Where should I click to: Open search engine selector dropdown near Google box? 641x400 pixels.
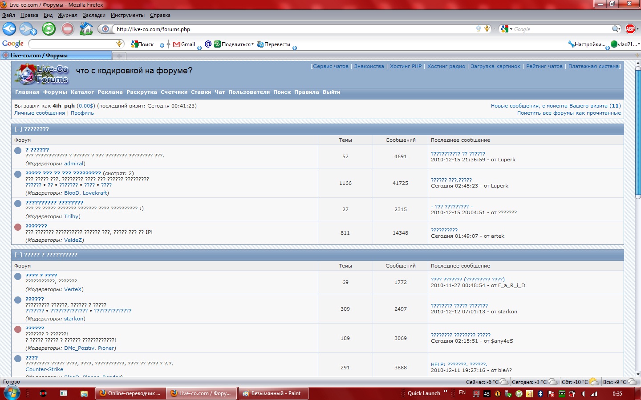point(506,29)
